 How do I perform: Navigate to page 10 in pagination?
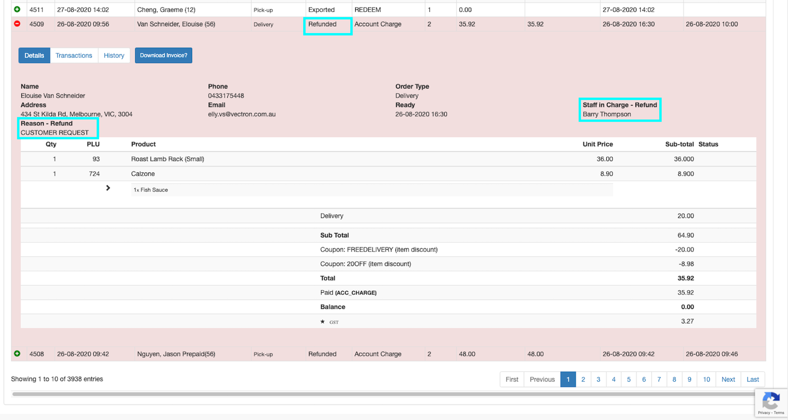pyautogui.click(x=706, y=379)
